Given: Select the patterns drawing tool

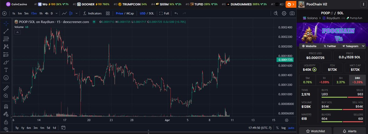Looking at the screenshot, I should coord(6,47).
